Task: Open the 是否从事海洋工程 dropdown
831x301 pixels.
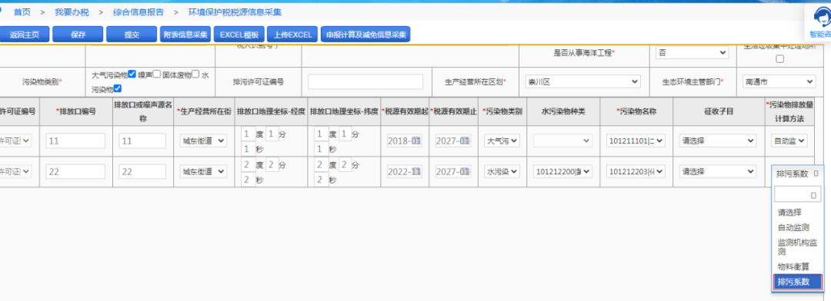Action: pos(692,52)
